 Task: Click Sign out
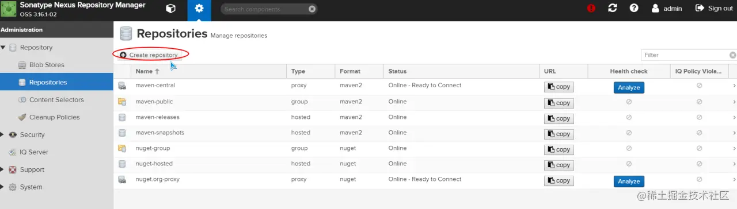pyautogui.click(x=714, y=9)
